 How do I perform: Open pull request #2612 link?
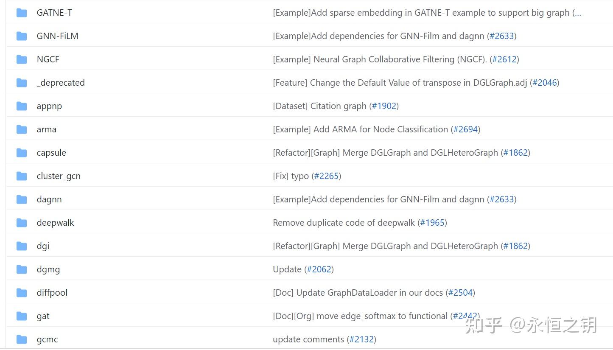click(504, 59)
